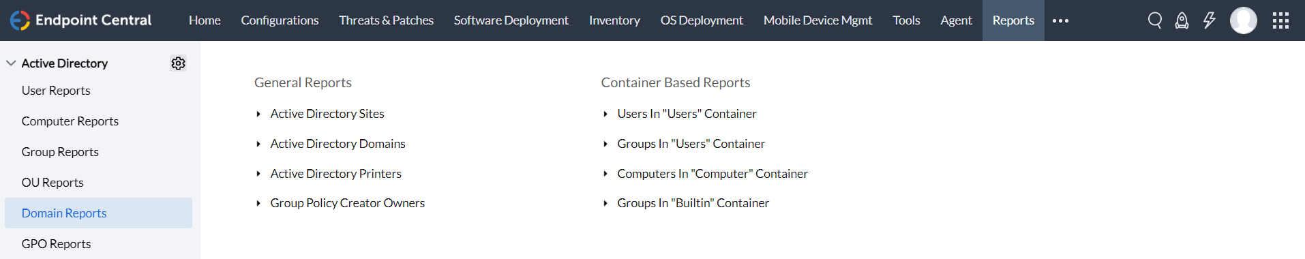Image resolution: width=1305 pixels, height=259 pixels.
Task: Open the Active Directory Domains report
Action: 337,144
